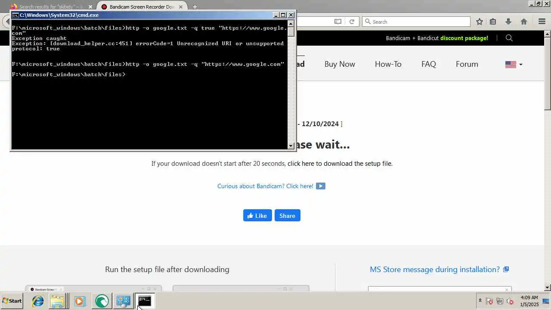This screenshot has width=551, height=310.
Task: Open external link icon beside MS Store message
Action: coord(506,270)
